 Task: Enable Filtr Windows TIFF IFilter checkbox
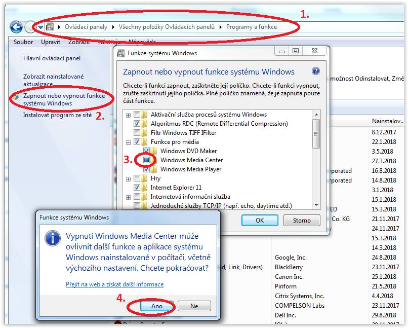coord(137,133)
